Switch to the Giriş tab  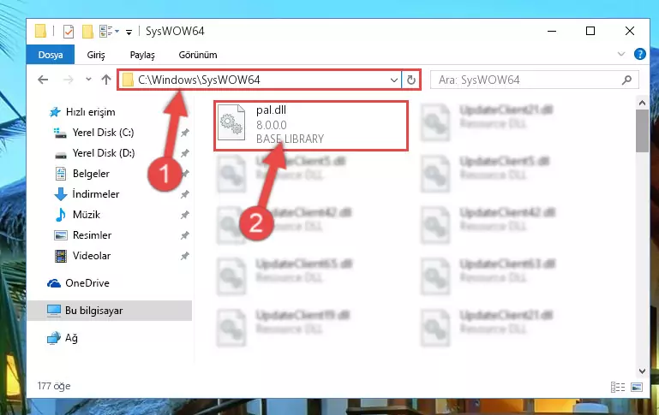tap(96, 55)
